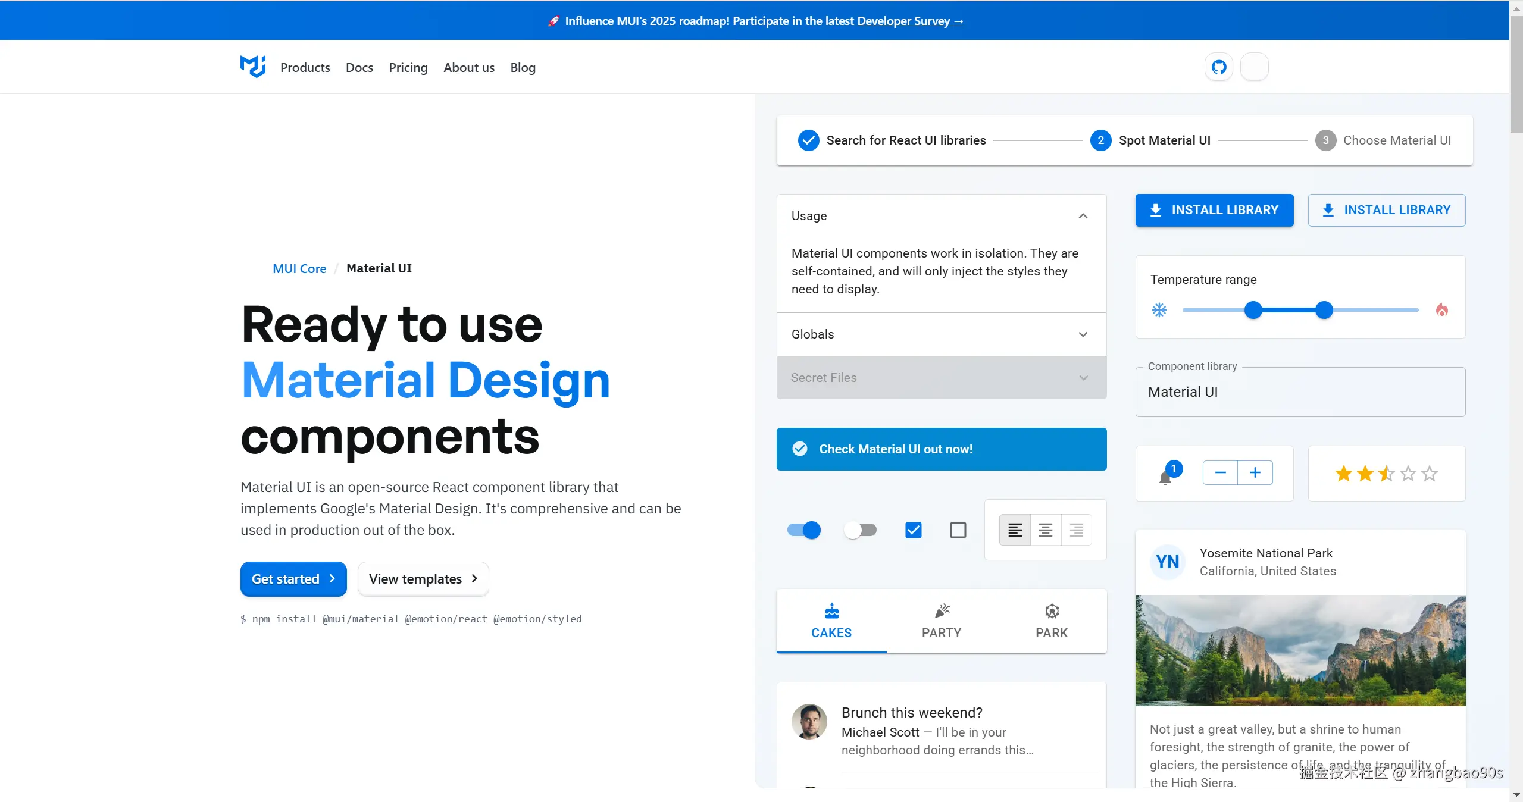The height and width of the screenshot is (802, 1523).
Task: Open the Products navigation menu
Action: pyautogui.click(x=305, y=68)
